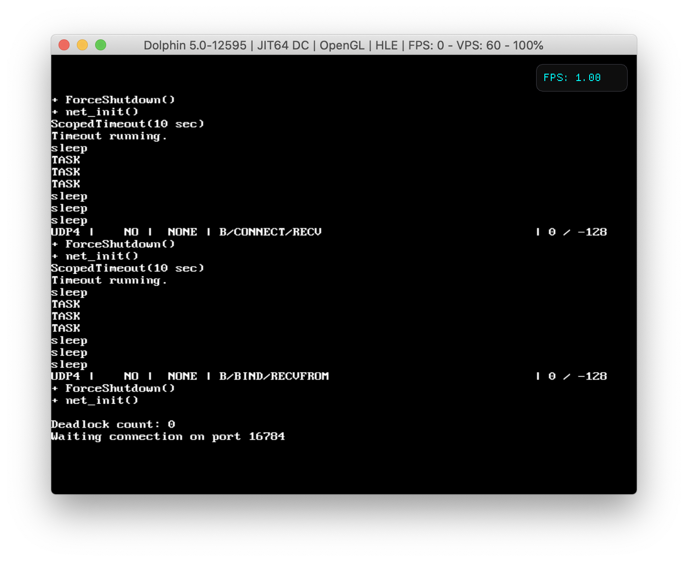
Task: Click the FPS: 1.00 overlay box
Action: tap(581, 77)
